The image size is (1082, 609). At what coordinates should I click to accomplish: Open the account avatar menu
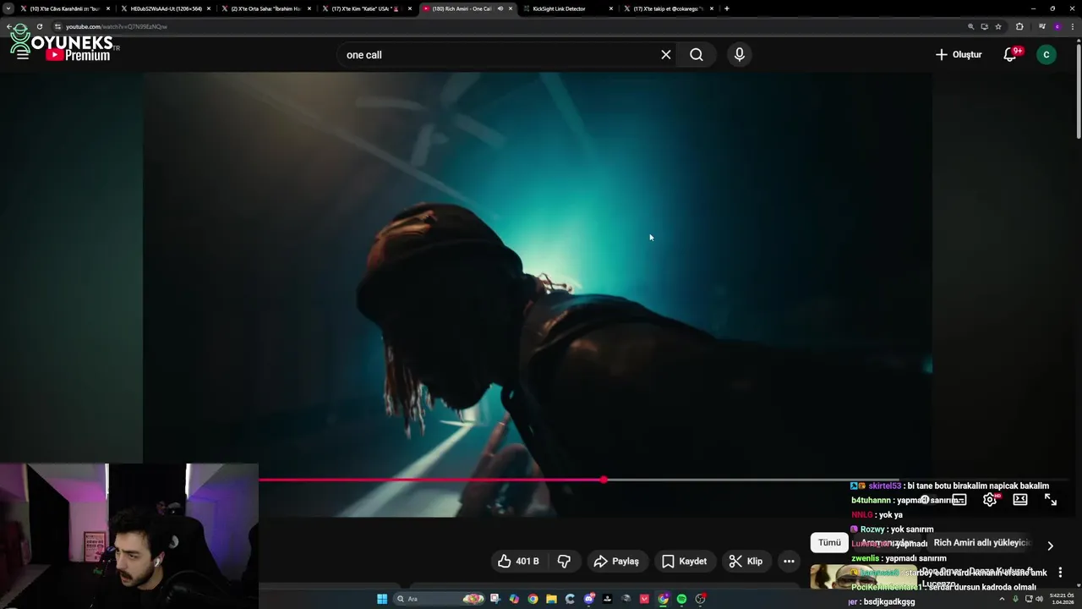(x=1046, y=55)
